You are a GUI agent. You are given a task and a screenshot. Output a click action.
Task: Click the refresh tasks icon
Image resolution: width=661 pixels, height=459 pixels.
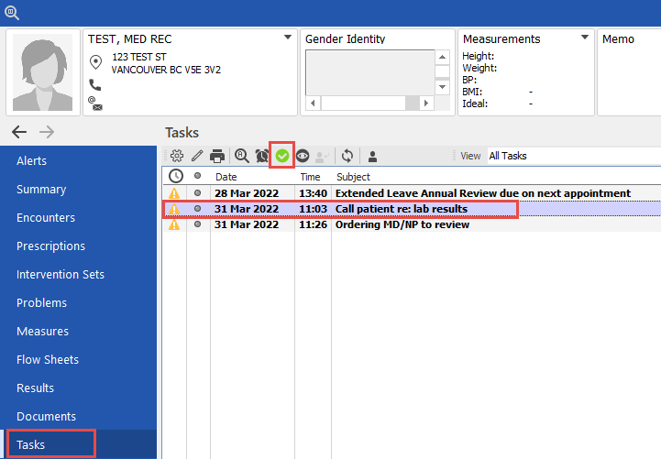point(347,156)
